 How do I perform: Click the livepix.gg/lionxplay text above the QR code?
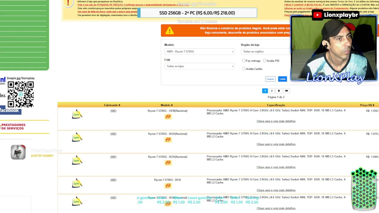21,78
